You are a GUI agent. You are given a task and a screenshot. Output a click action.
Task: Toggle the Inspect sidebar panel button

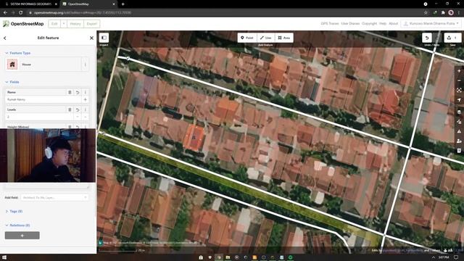click(104, 38)
